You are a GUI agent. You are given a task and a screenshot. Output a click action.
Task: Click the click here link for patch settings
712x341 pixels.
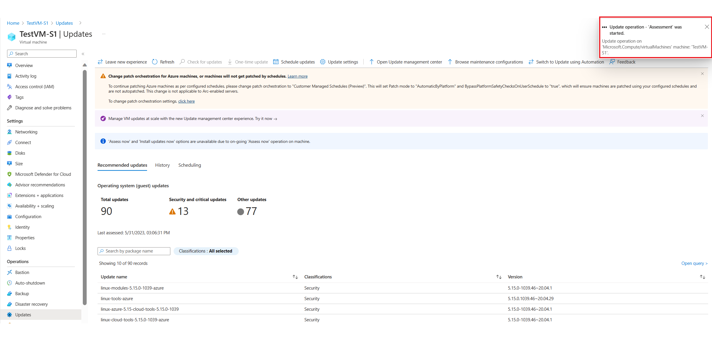point(186,101)
